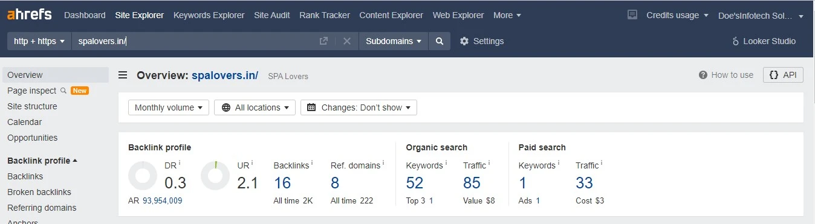The height and width of the screenshot is (224, 815).
Task: Open target URL in new tab icon
Action: coord(323,41)
